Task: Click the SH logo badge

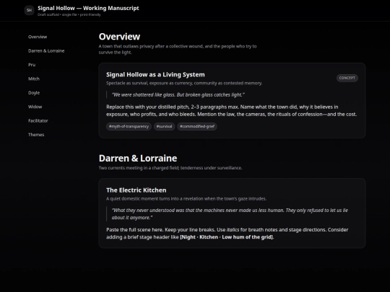Action: point(29,10)
